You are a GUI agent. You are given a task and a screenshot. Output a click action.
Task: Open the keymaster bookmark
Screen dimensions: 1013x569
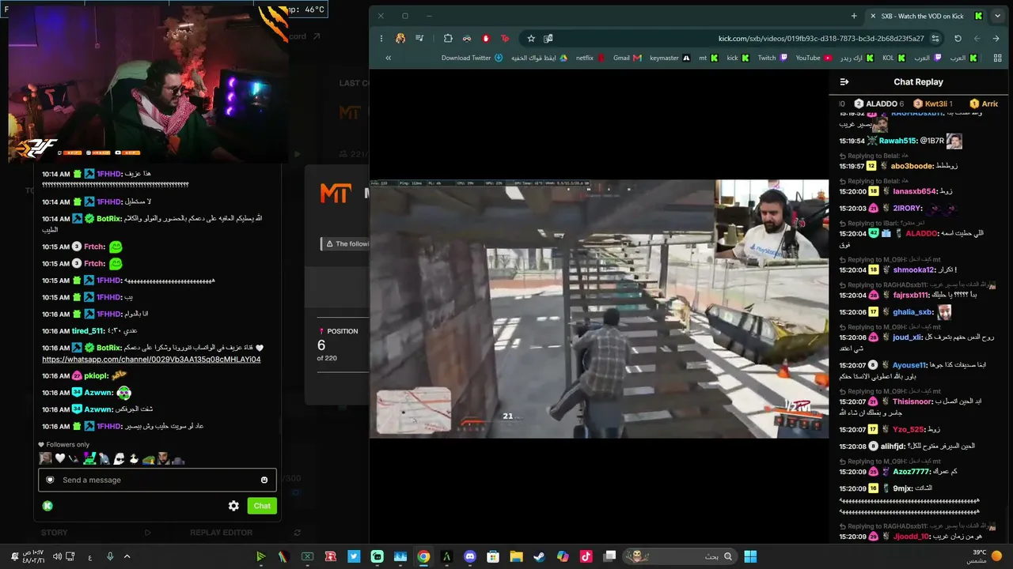(x=670, y=58)
